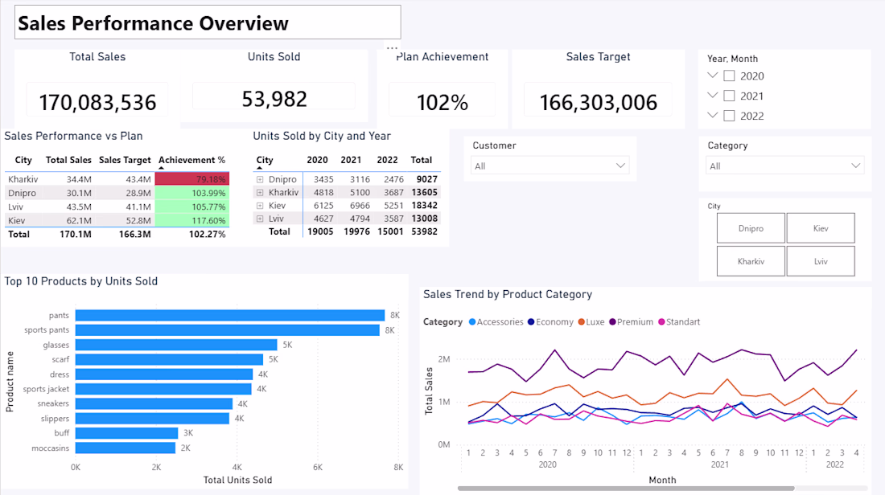This screenshot has height=495, width=885.
Task: Click the Premium legend color dot
Action: click(x=612, y=322)
